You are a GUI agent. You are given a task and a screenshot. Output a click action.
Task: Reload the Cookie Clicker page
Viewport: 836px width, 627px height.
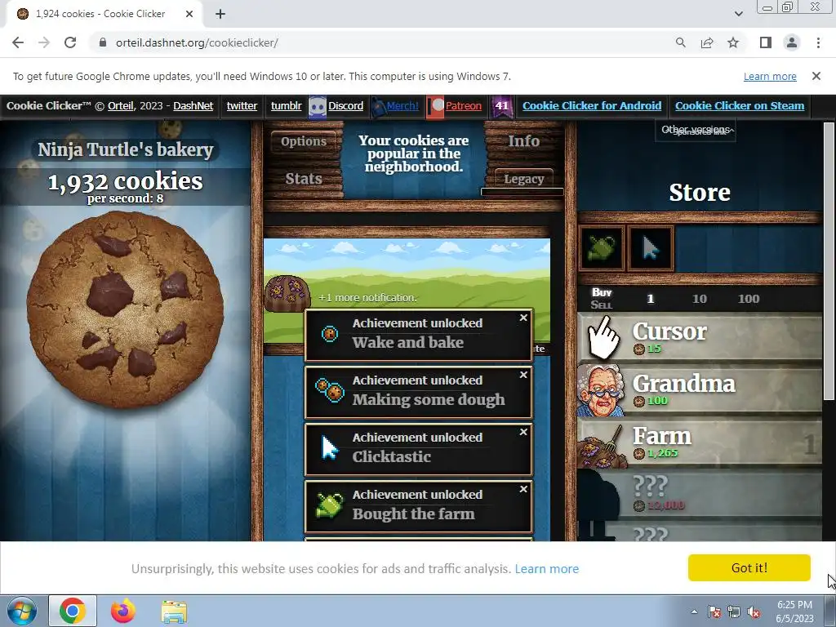click(70, 42)
